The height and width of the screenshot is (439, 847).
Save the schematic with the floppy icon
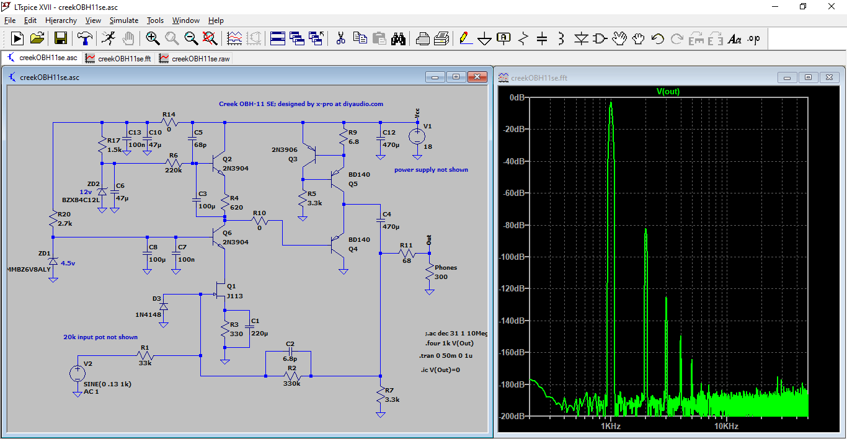tap(61, 38)
